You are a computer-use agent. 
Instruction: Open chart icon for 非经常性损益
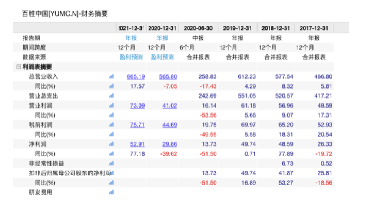tap(111, 163)
